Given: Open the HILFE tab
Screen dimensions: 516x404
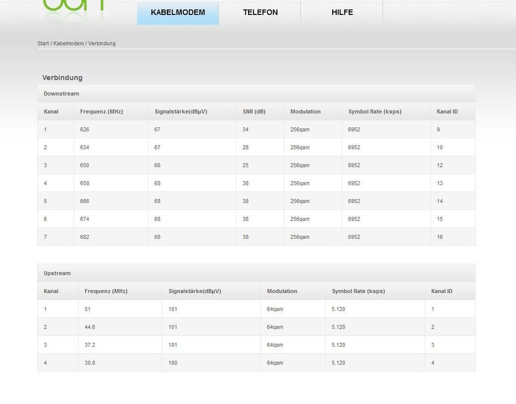Looking at the screenshot, I should tap(342, 12).
